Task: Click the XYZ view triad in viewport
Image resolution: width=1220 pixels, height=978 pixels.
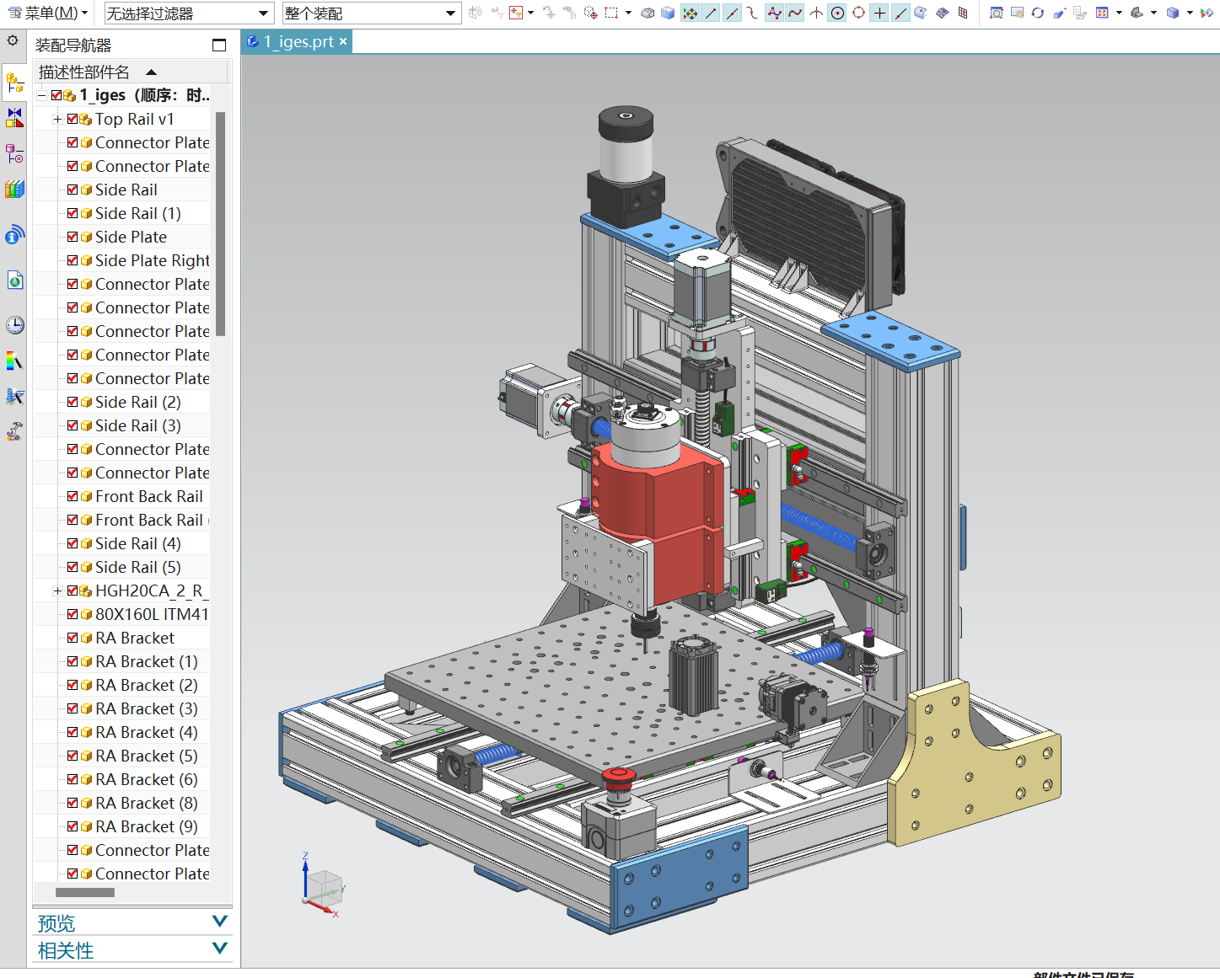Action: [x=322, y=886]
